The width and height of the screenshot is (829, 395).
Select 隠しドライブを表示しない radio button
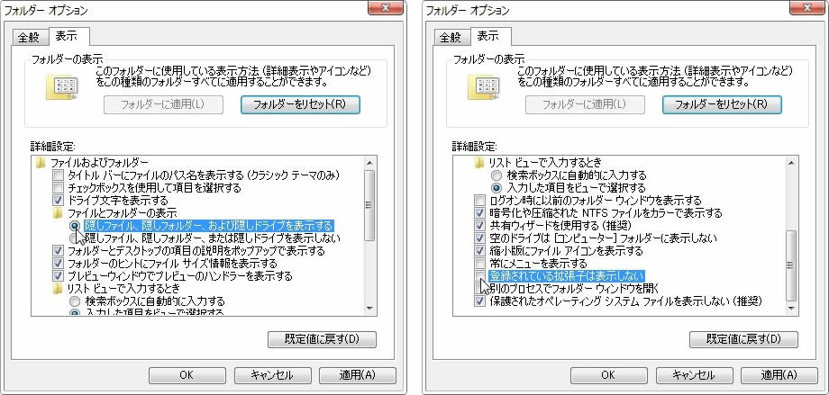tap(75, 238)
